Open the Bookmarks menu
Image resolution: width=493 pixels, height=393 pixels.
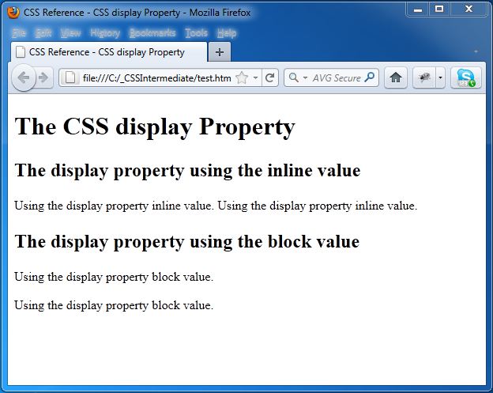click(x=152, y=32)
